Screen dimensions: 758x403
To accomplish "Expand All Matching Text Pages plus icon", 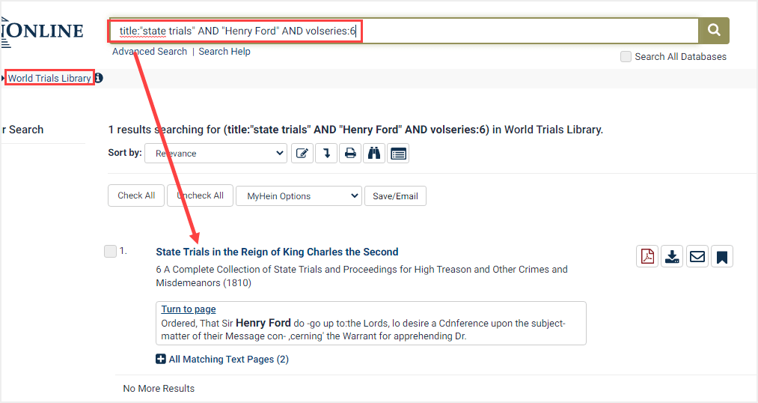I will pos(160,359).
